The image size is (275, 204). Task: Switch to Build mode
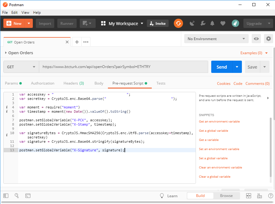200,196
